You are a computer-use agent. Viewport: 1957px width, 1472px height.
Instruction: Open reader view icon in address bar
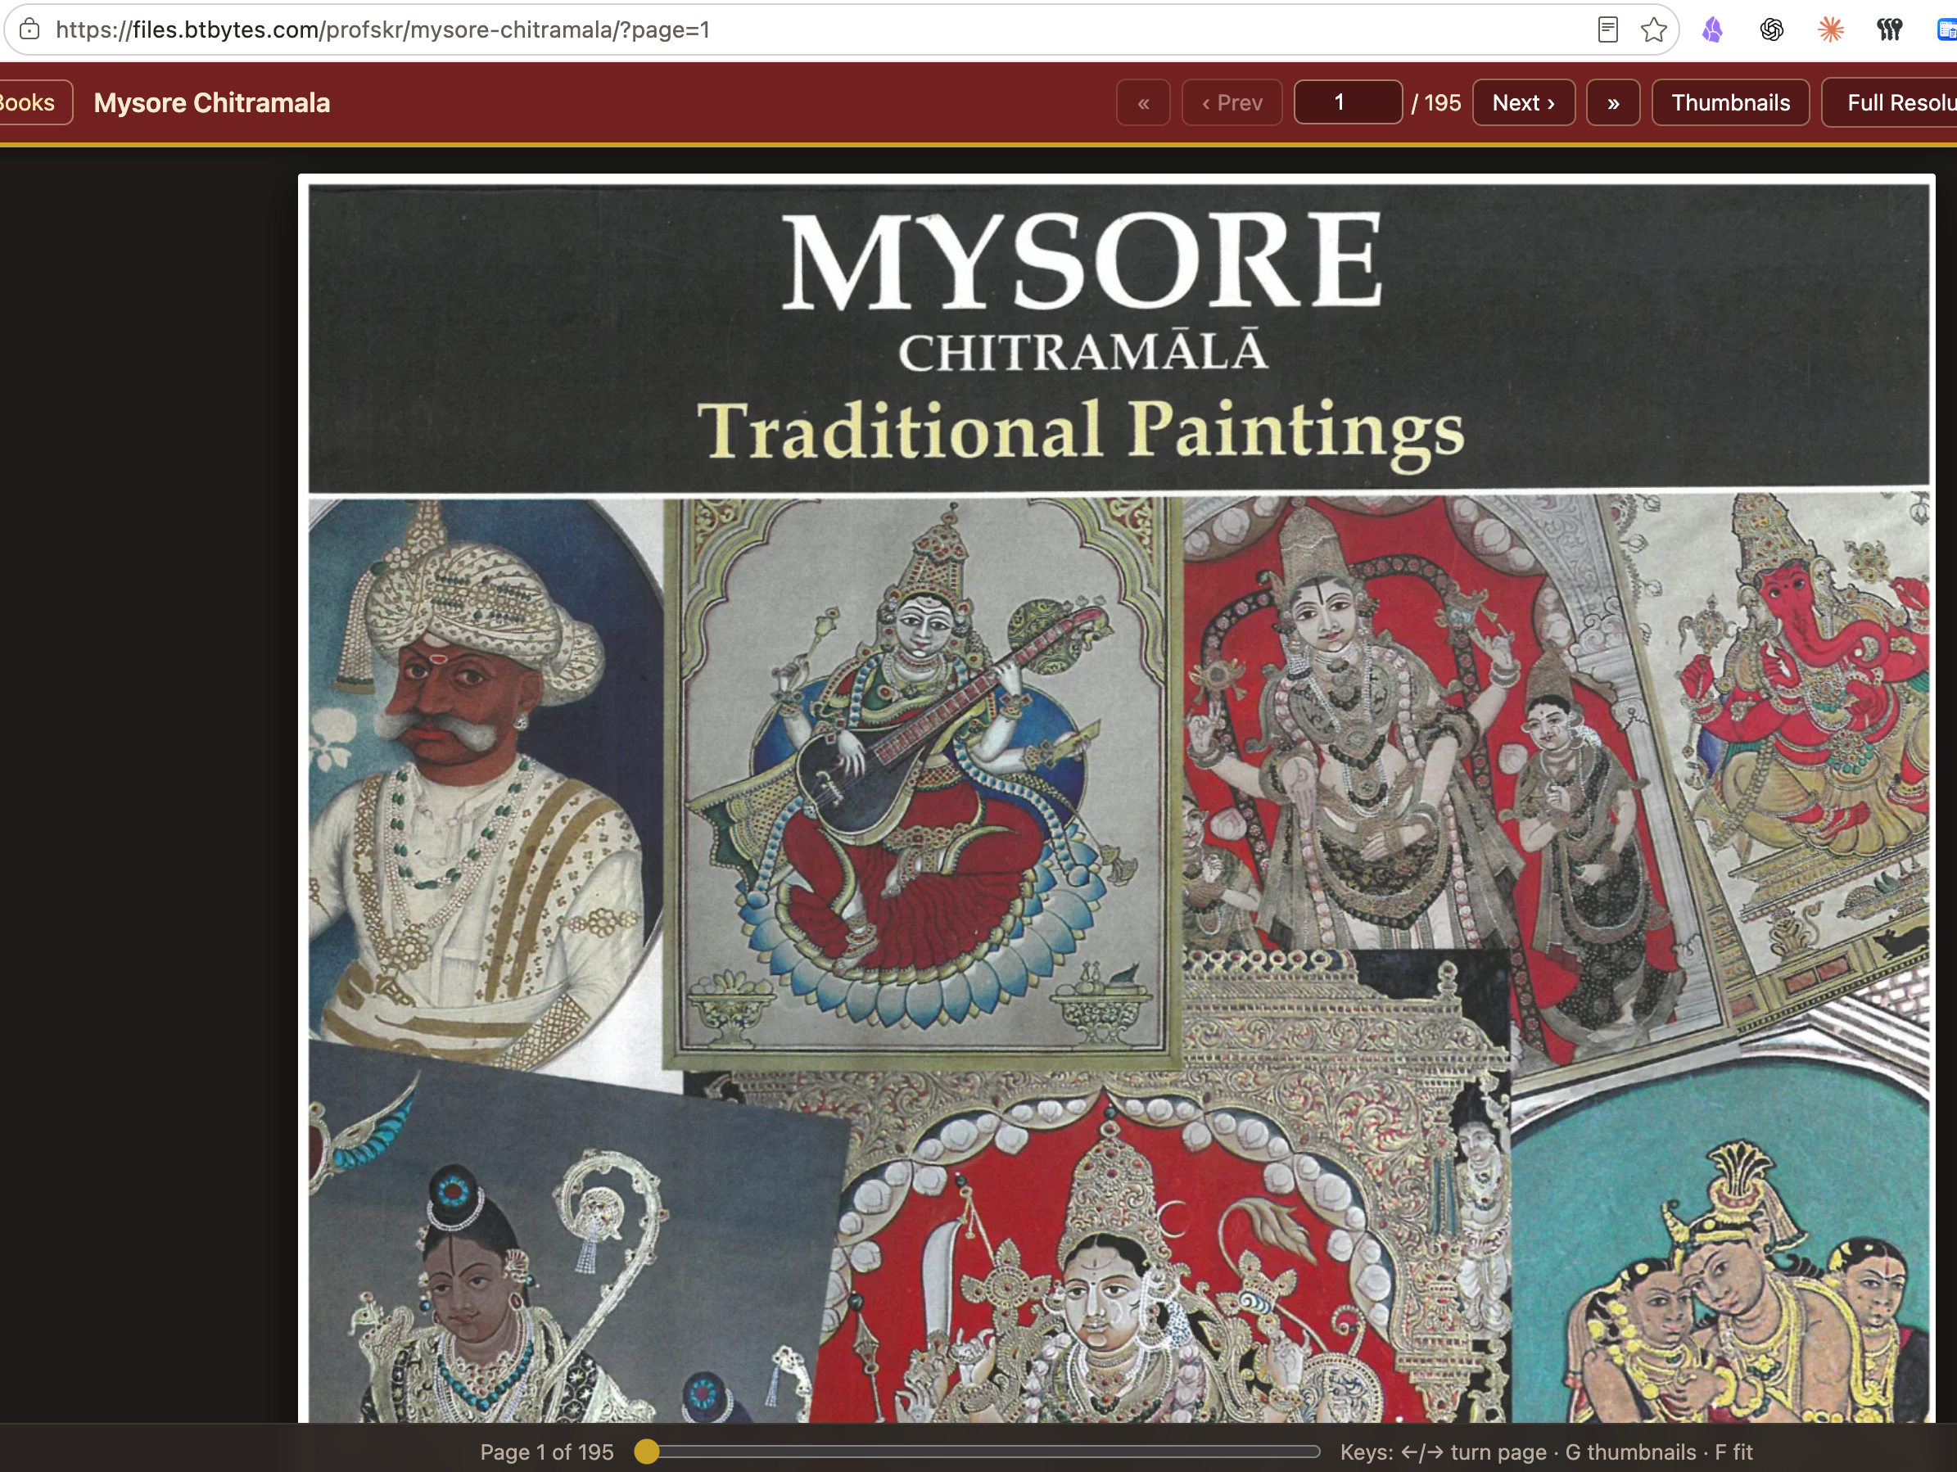(x=1607, y=29)
